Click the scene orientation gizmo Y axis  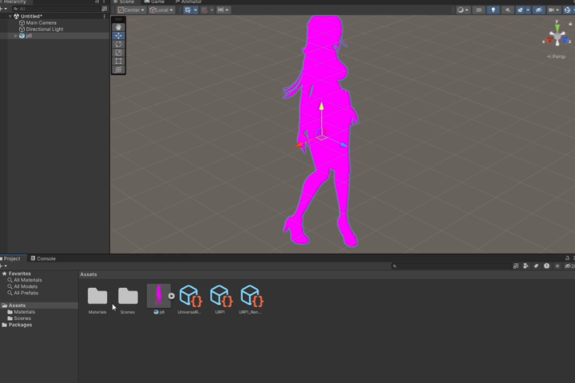557,27
